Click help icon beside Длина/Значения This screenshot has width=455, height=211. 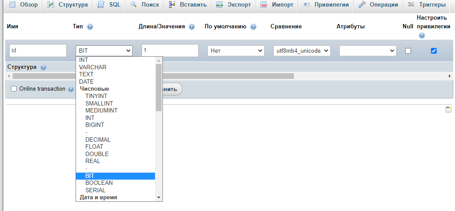(x=192, y=27)
